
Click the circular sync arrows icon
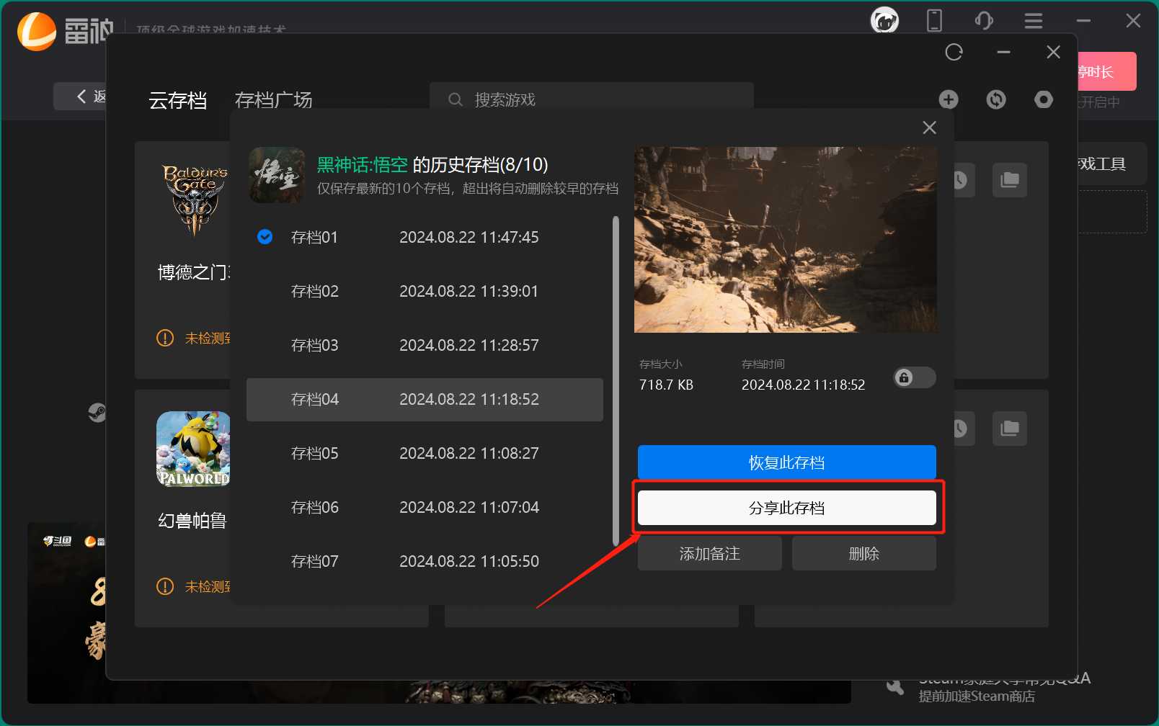point(996,99)
